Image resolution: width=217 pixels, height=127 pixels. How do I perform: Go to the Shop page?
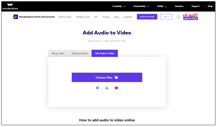[x=210, y=6]
